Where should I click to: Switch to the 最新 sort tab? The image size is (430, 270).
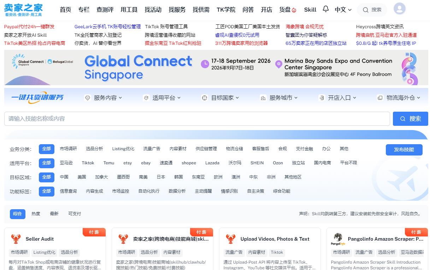pyautogui.click(x=54, y=214)
